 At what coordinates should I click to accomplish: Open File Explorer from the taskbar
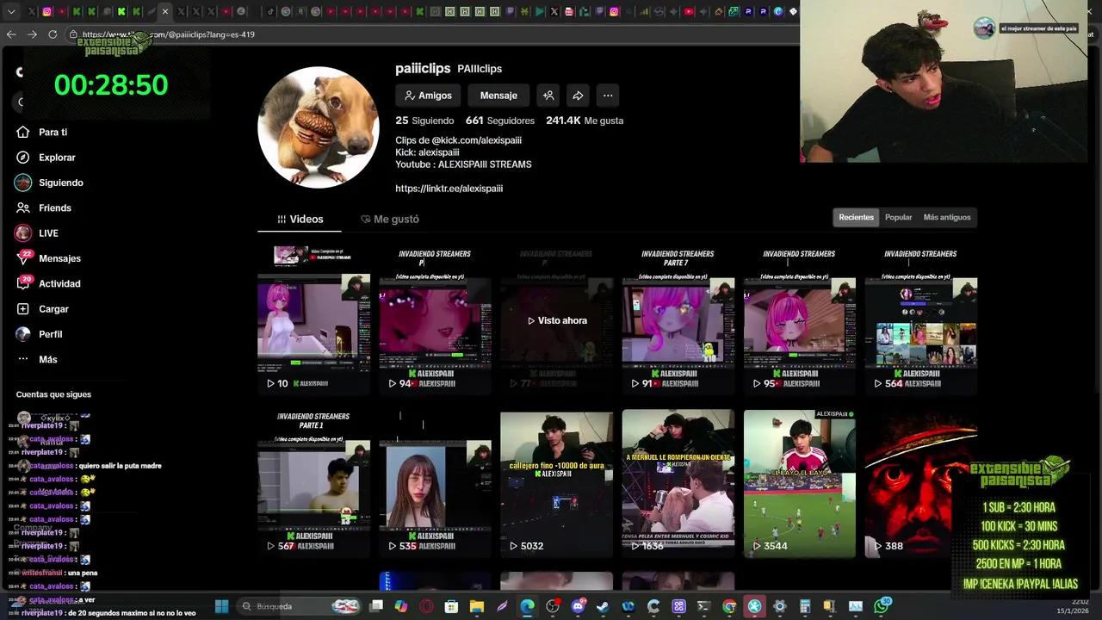click(x=477, y=606)
